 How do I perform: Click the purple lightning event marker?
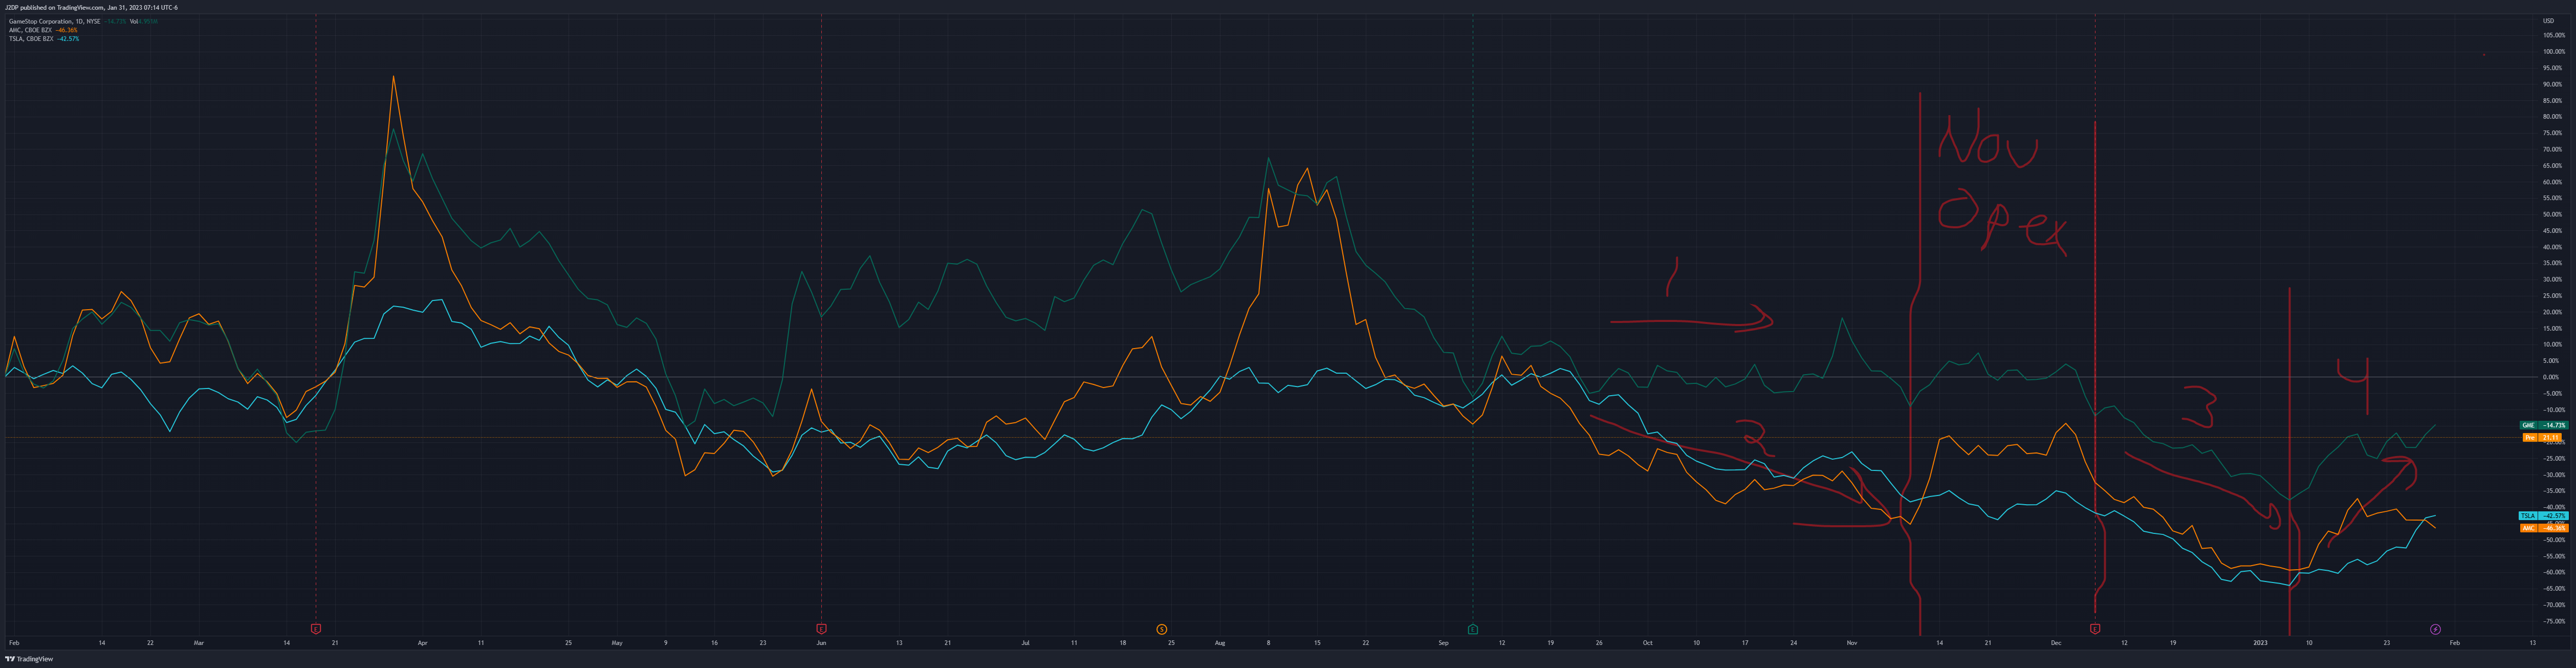(x=2435, y=629)
